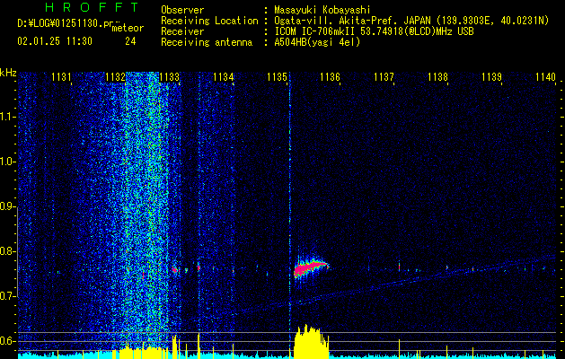Click the 1137 time marker

[x=384, y=77]
